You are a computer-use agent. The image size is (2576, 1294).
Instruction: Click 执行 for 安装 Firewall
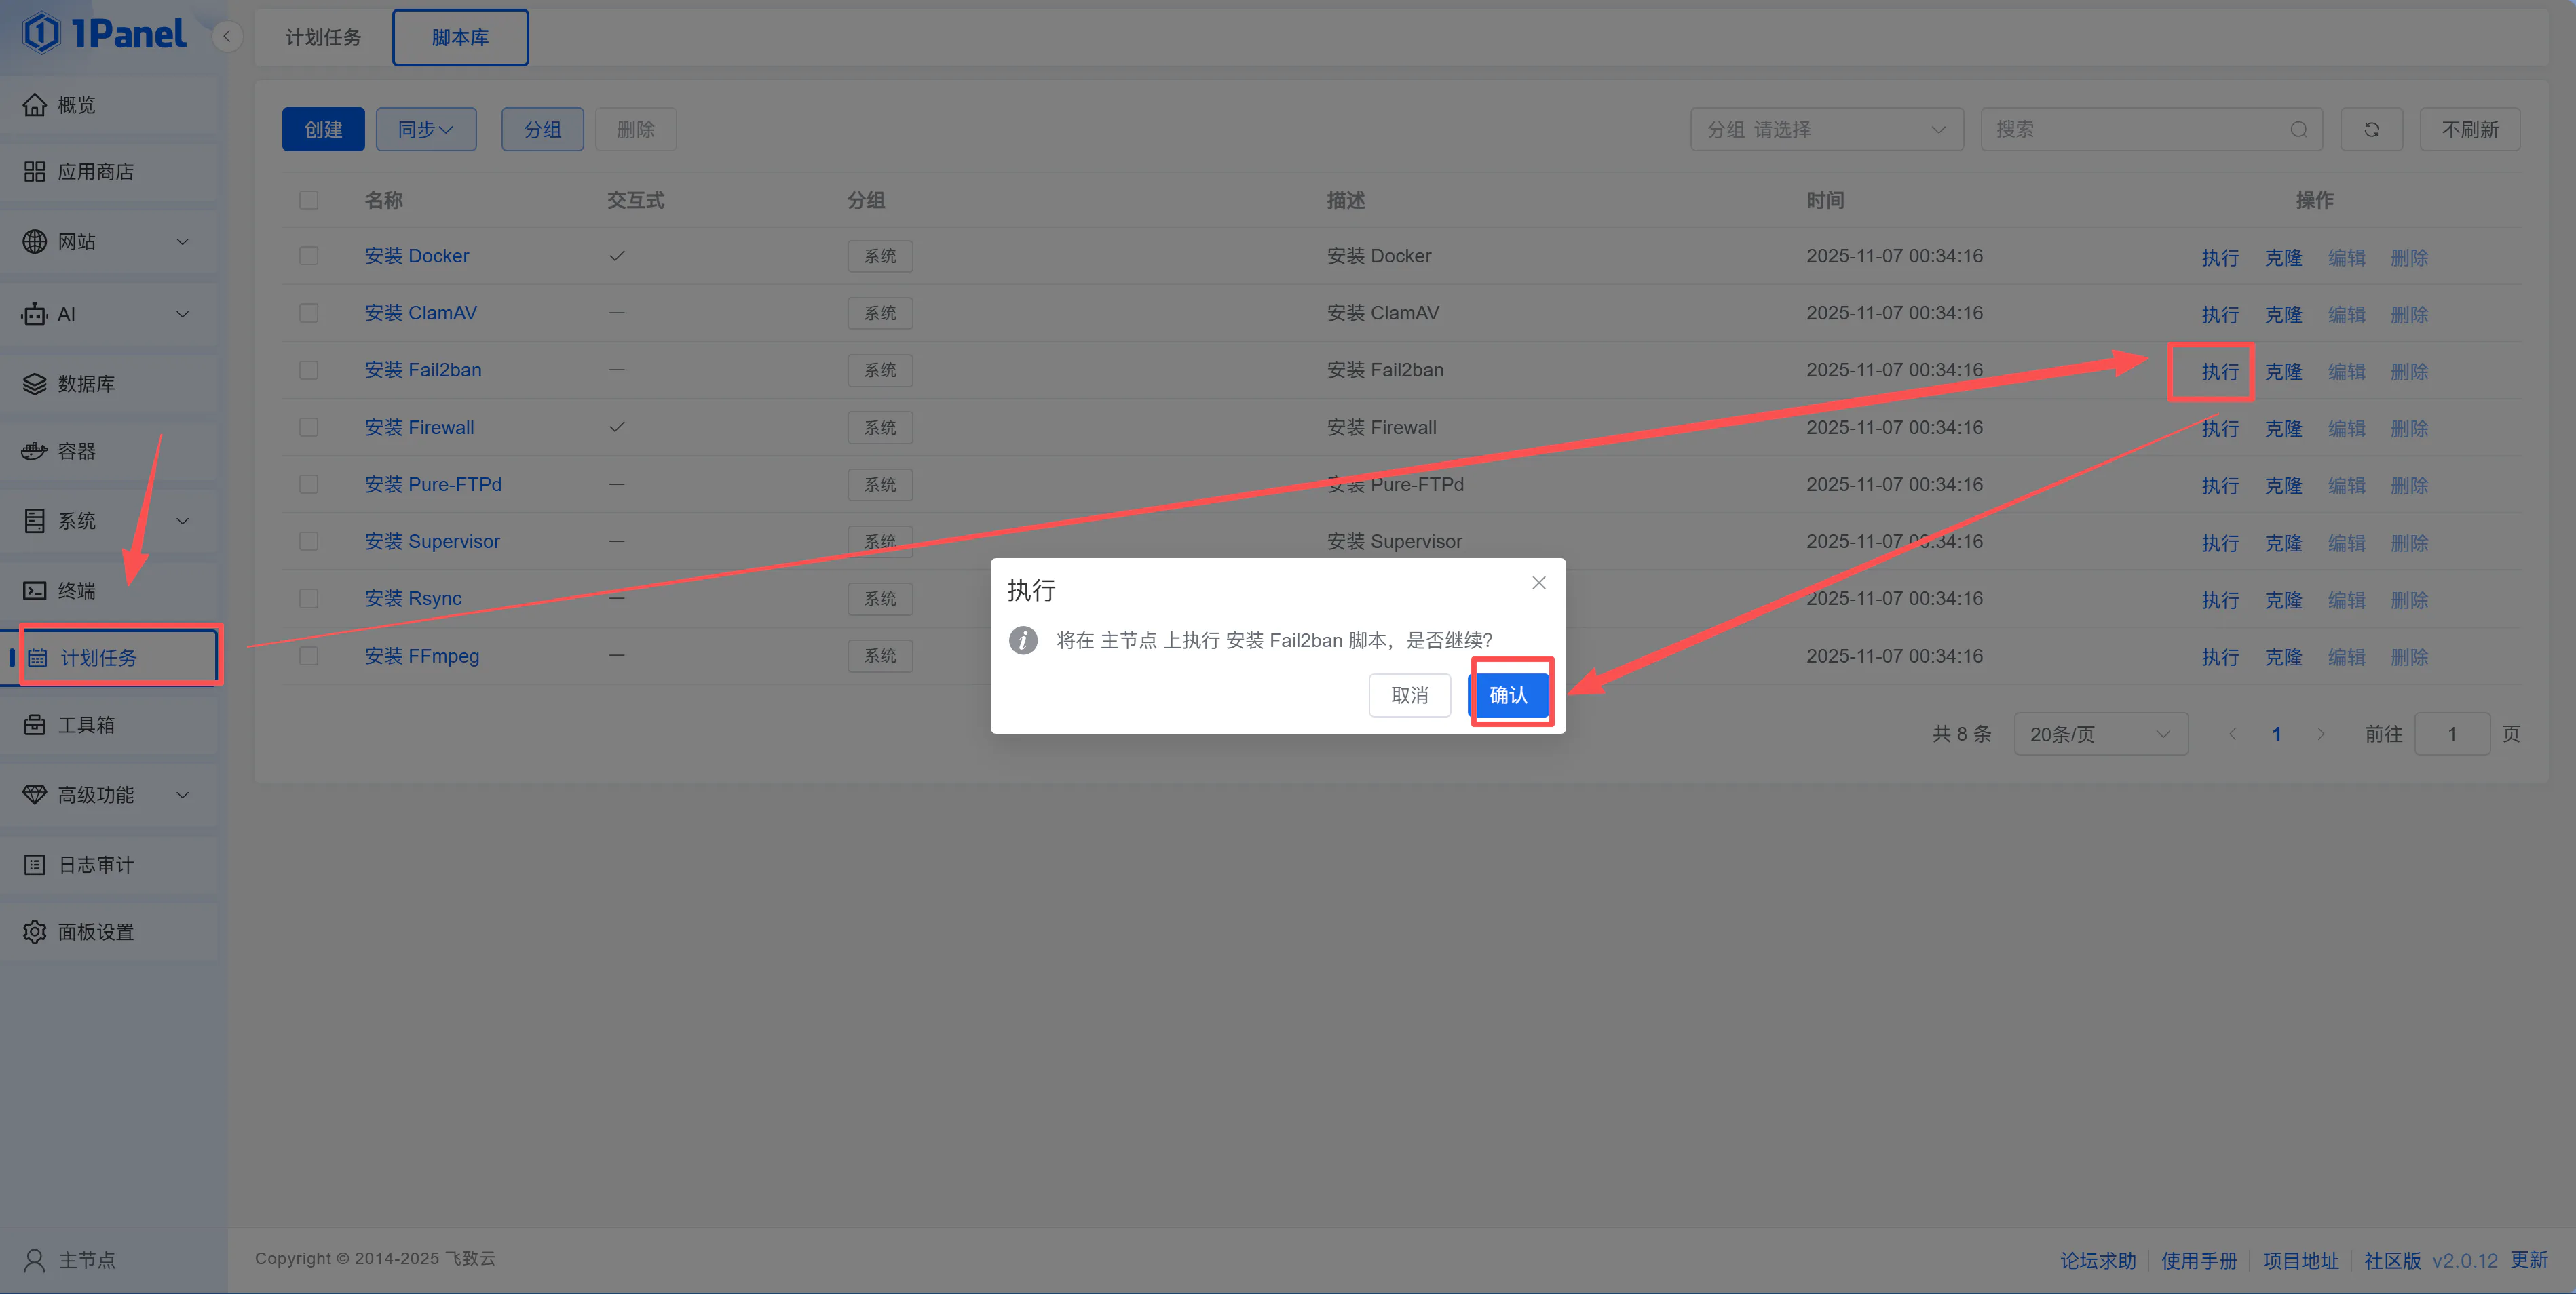(x=2220, y=429)
